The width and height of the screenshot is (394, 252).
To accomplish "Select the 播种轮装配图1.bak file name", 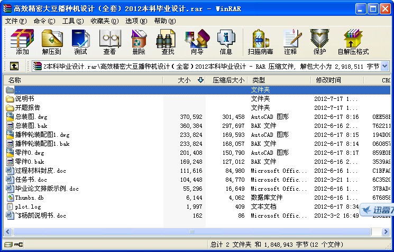I will coord(42,144).
